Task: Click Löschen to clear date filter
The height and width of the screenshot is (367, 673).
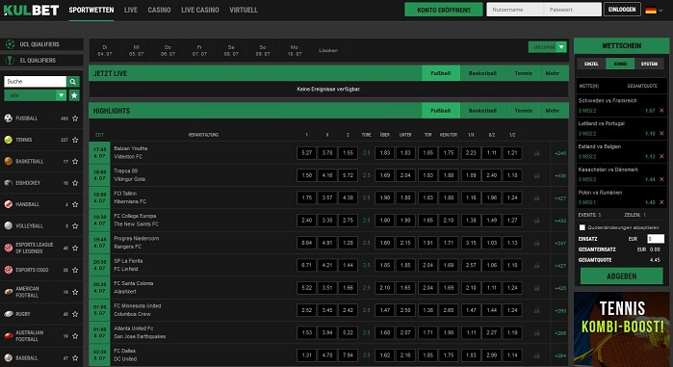Action: coord(328,51)
